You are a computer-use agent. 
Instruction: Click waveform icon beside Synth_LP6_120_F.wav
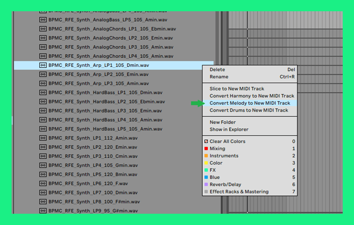[x=43, y=183]
